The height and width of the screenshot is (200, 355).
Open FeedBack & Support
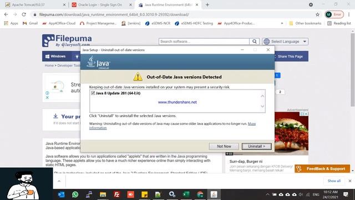pos(322,169)
